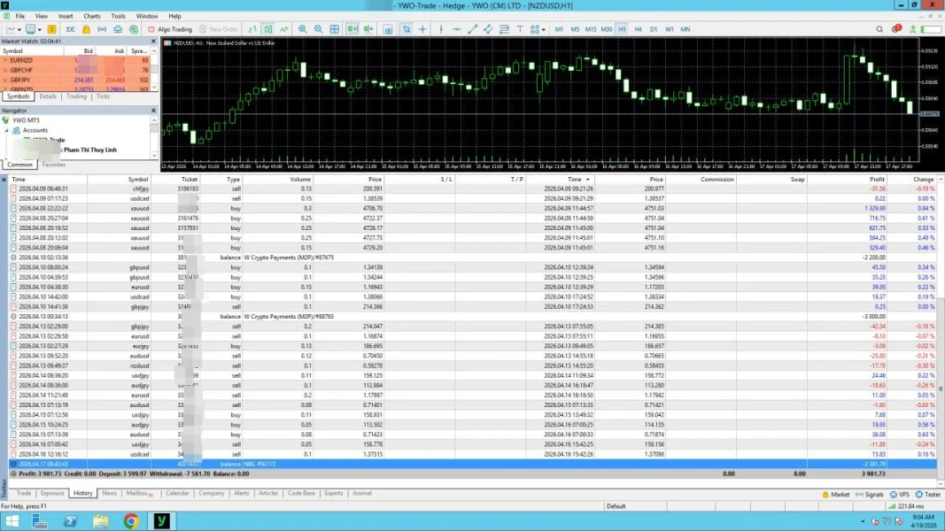Select the crosshair tool
Screen dimensions: 945x531
click(422, 29)
